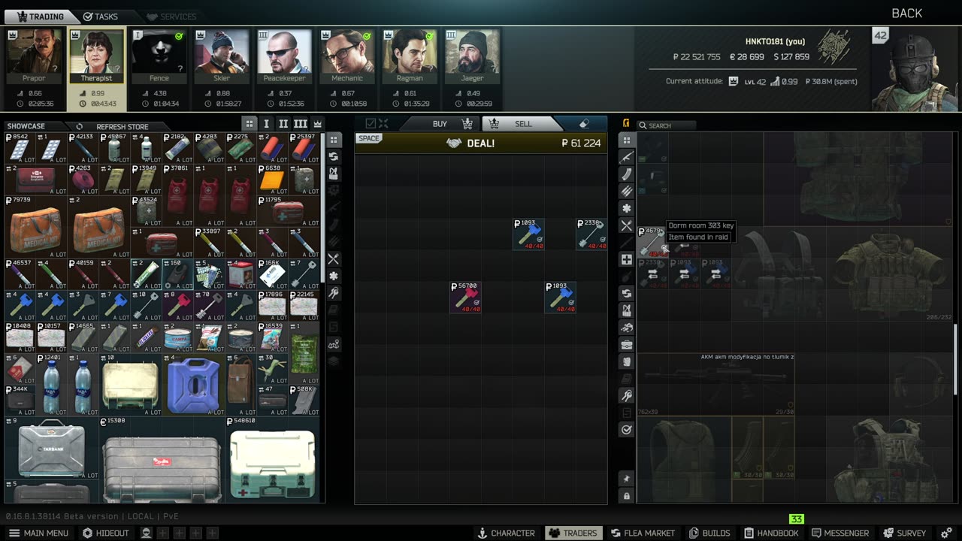Toggle the pin icon in stash sidebar
The height and width of the screenshot is (541, 962).
(627, 479)
